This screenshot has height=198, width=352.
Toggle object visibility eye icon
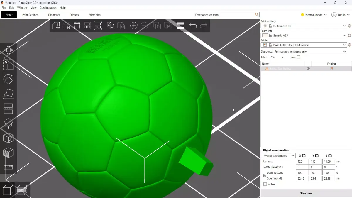308,69
